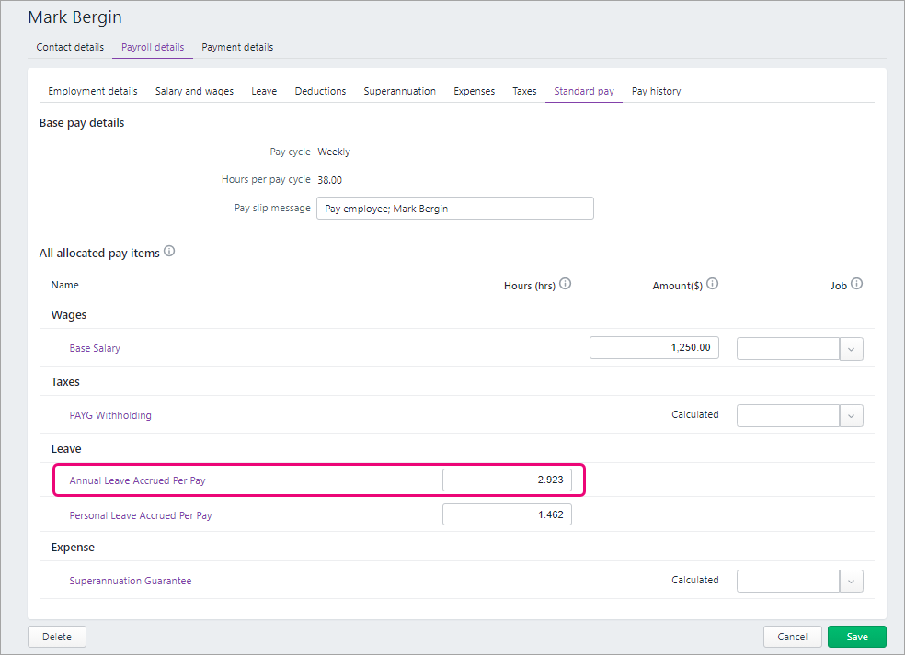Open PAYG Withholding job dropdown

coord(851,415)
